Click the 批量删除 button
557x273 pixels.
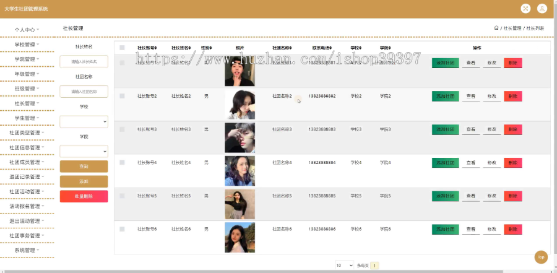click(84, 196)
